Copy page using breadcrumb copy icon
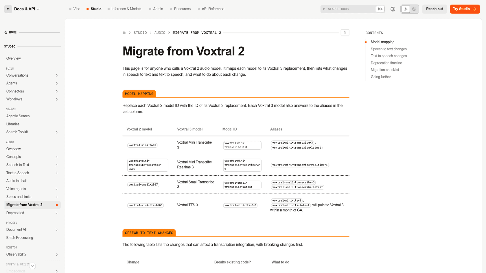Screen dimensions: 486x273 pos(345,33)
